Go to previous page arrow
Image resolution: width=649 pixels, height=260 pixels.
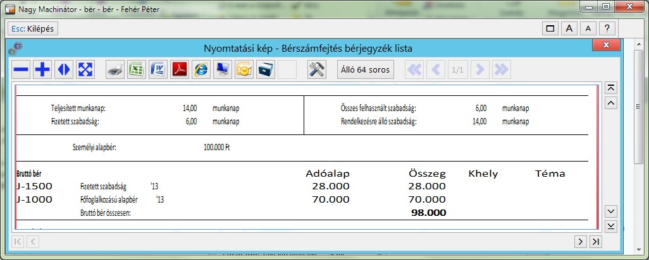coord(436,70)
